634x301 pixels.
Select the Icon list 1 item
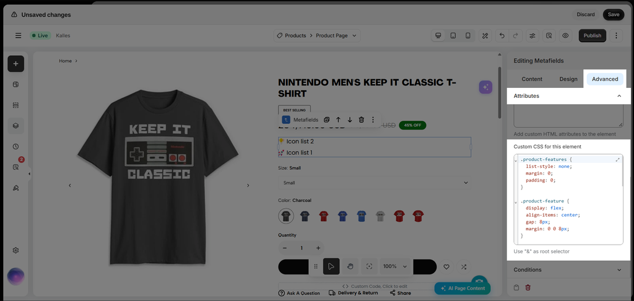coord(296,152)
